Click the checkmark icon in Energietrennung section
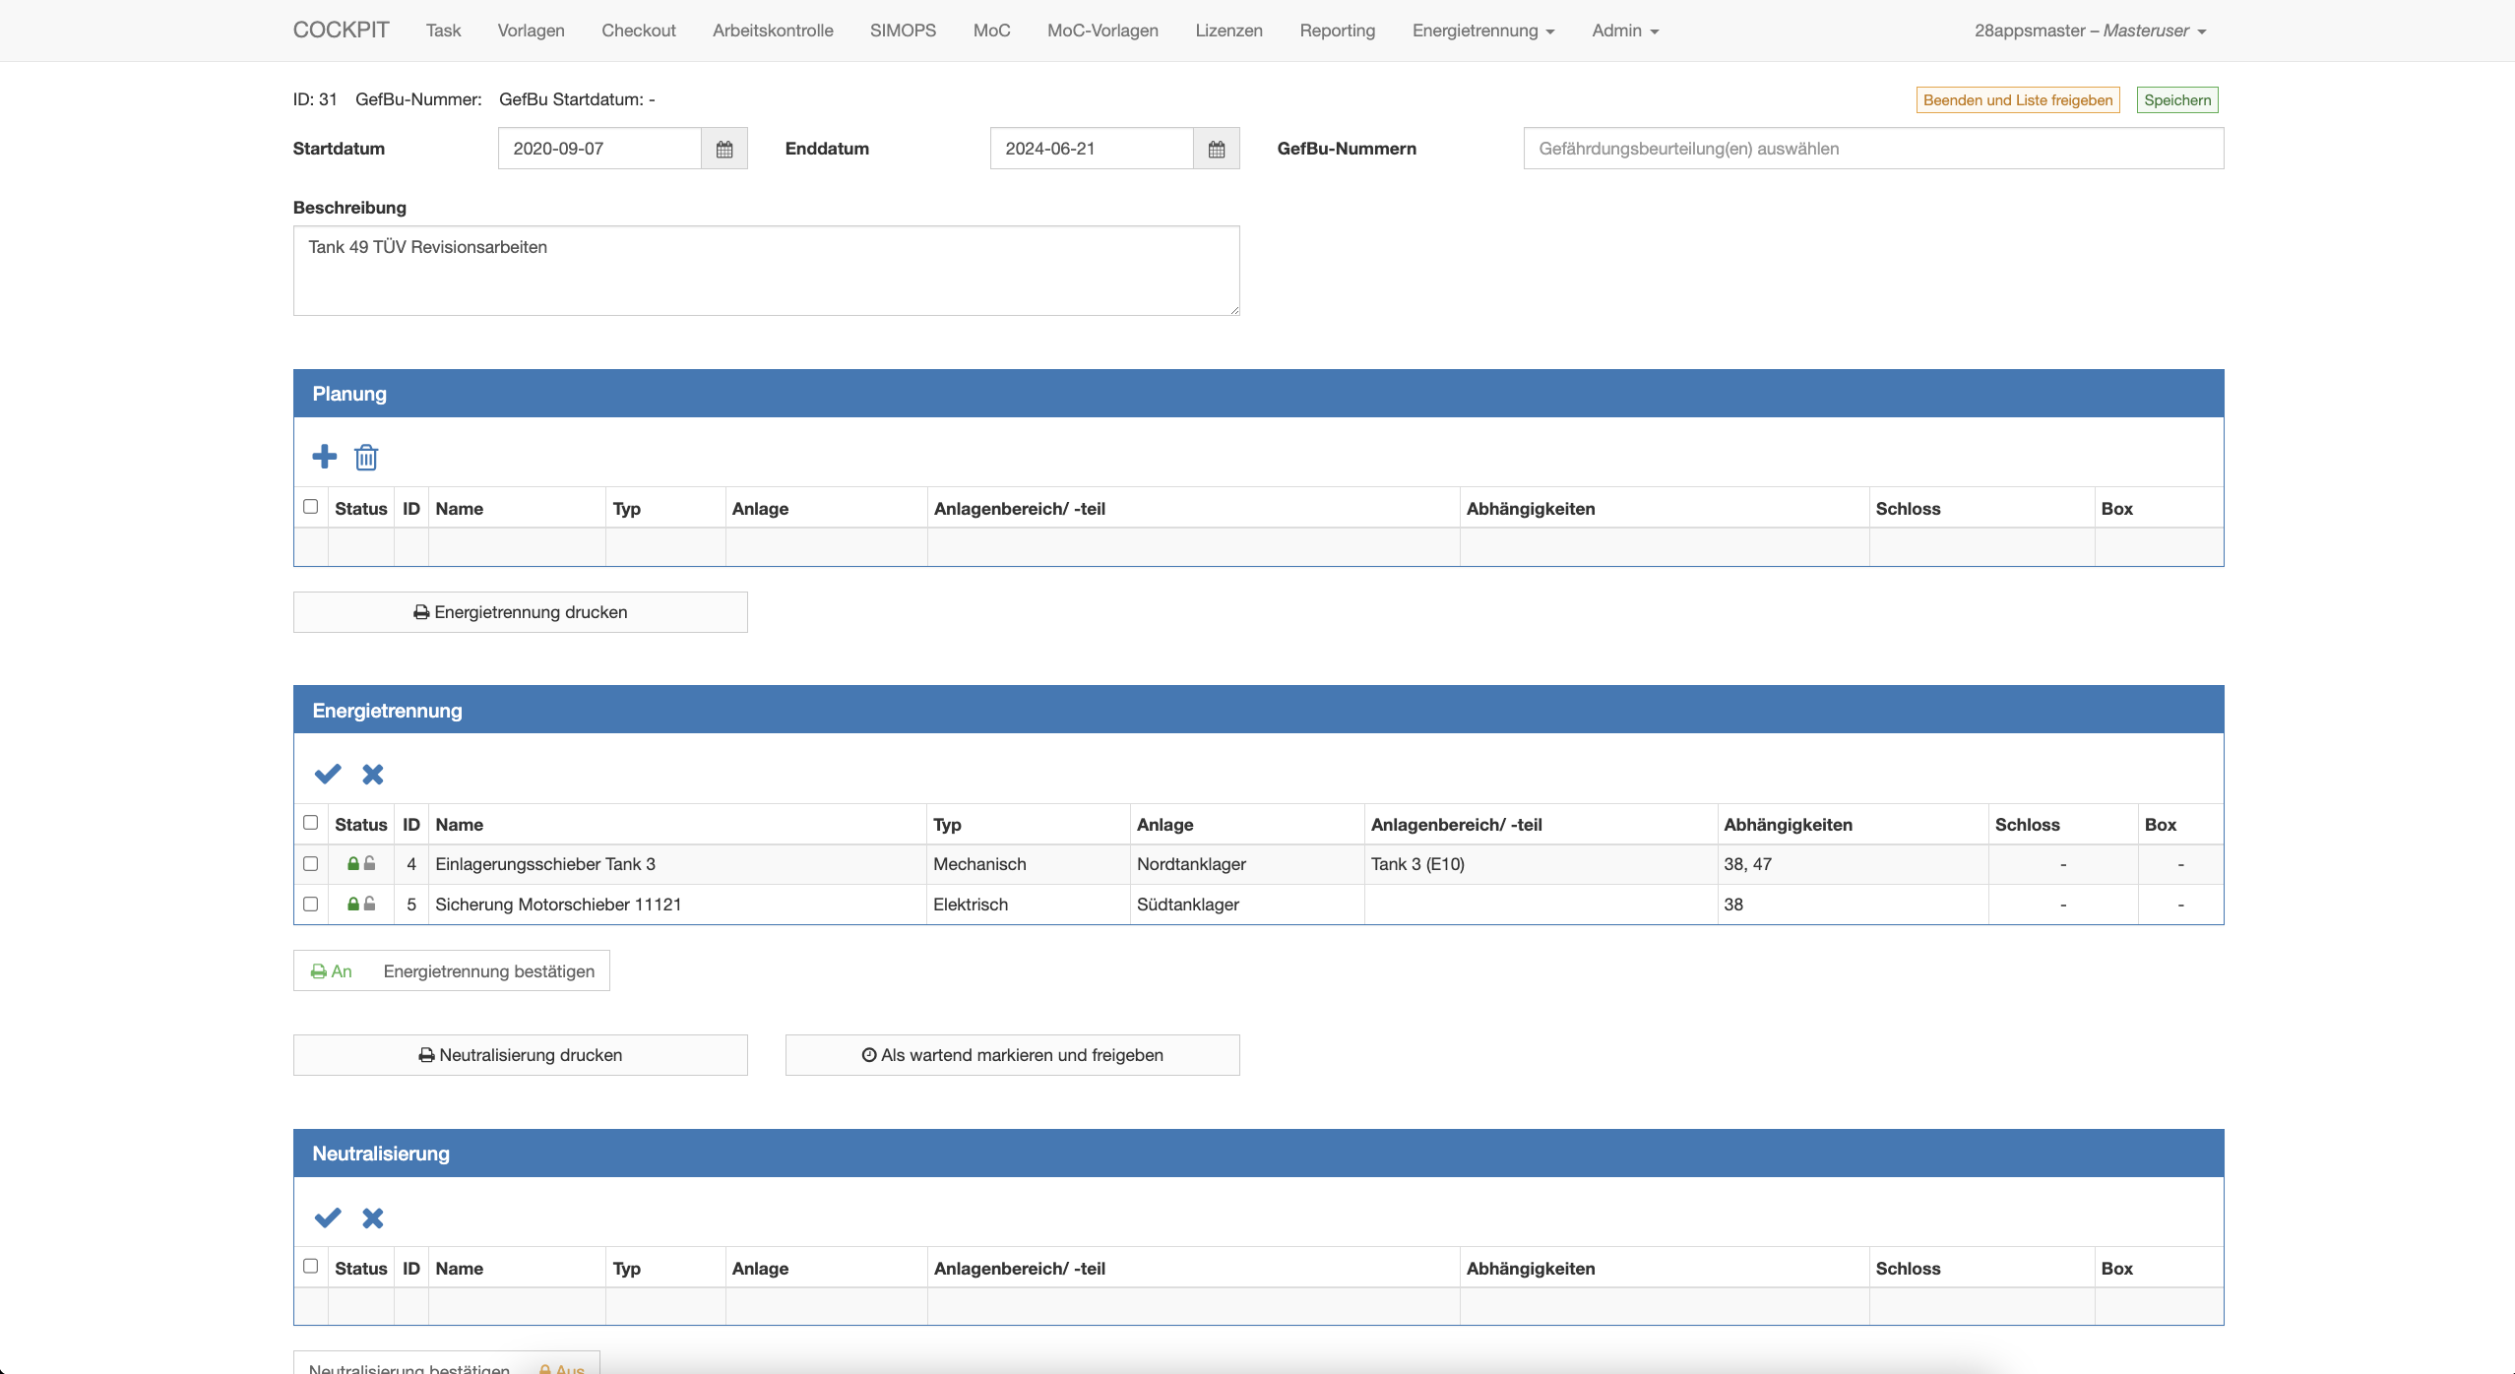Screen dimensions: 2515x1374 pyautogui.click(x=327, y=775)
